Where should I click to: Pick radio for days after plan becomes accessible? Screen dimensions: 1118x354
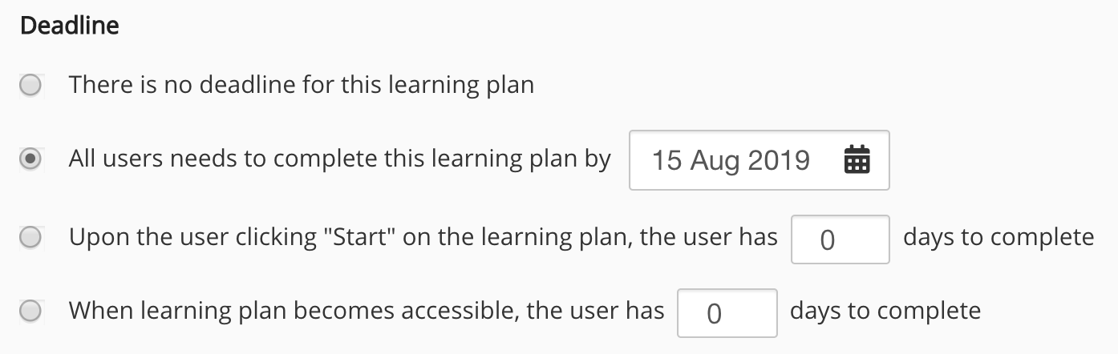pos(30,311)
